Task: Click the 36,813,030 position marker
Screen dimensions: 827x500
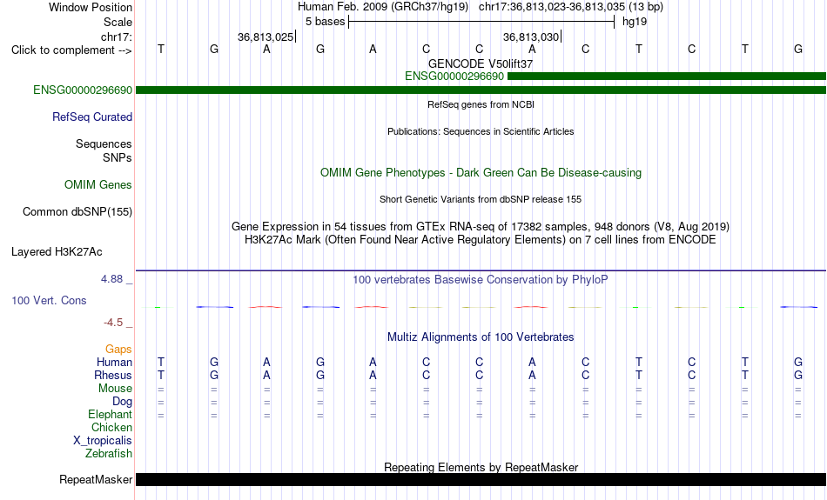Action: (x=531, y=37)
